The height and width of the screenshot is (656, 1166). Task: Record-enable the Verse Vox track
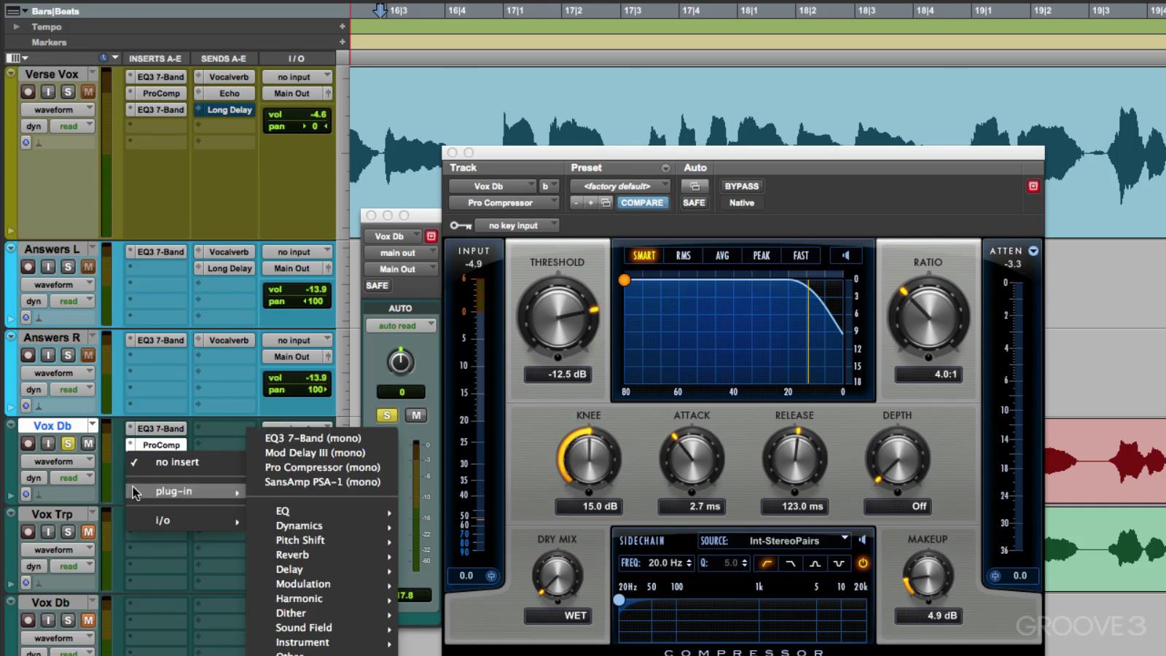point(28,92)
